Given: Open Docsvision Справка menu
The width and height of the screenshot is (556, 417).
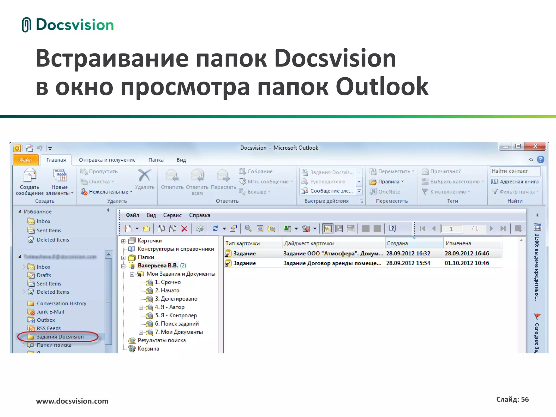Looking at the screenshot, I should coord(200,215).
